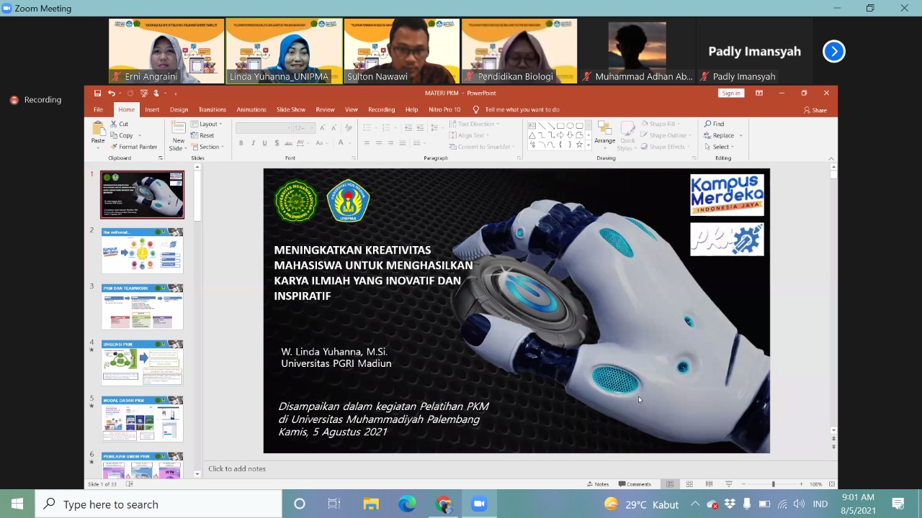This screenshot has height=518, width=922.
Task: Click the Undo arrow icon
Action: [x=112, y=93]
